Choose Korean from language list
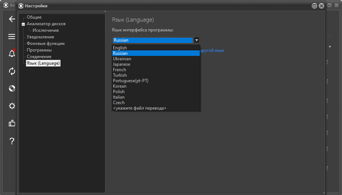Image resolution: width=342 pixels, height=195 pixels. click(156, 86)
